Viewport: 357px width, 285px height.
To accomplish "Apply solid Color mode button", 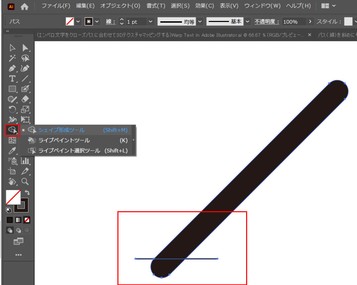I will click(x=10, y=220).
